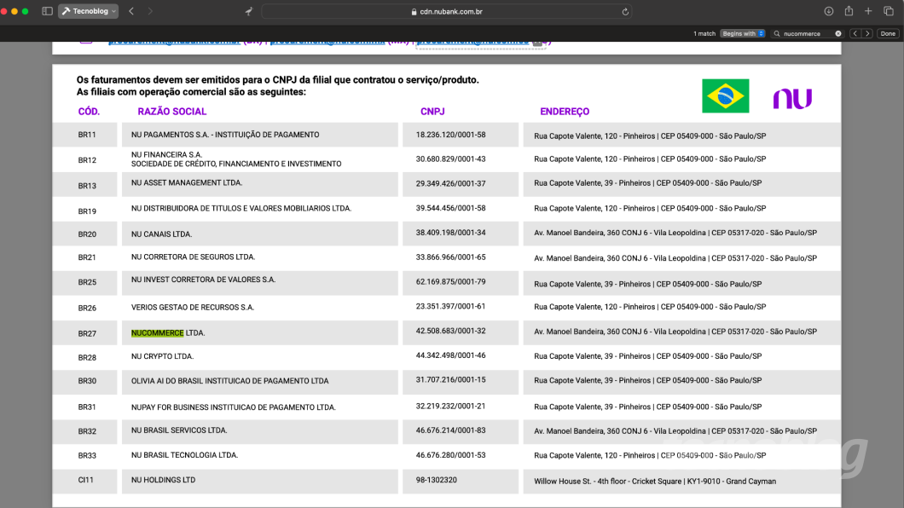Click BR13 address Rua Capote Valente, 39
The height and width of the screenshot is (508, 904).
(648, 183)
